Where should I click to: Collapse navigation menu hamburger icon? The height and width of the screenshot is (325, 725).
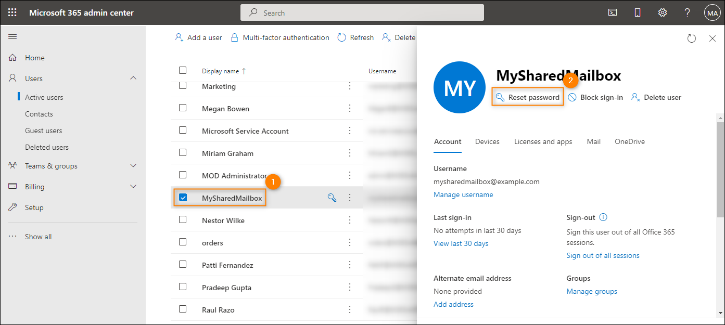[x=12, y=37]
